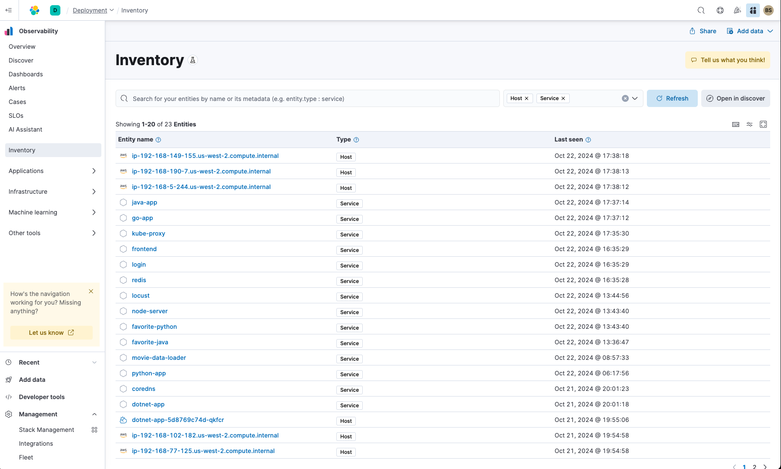
Task: Click the Elastic logo home icon
Action: coord(35,10)
